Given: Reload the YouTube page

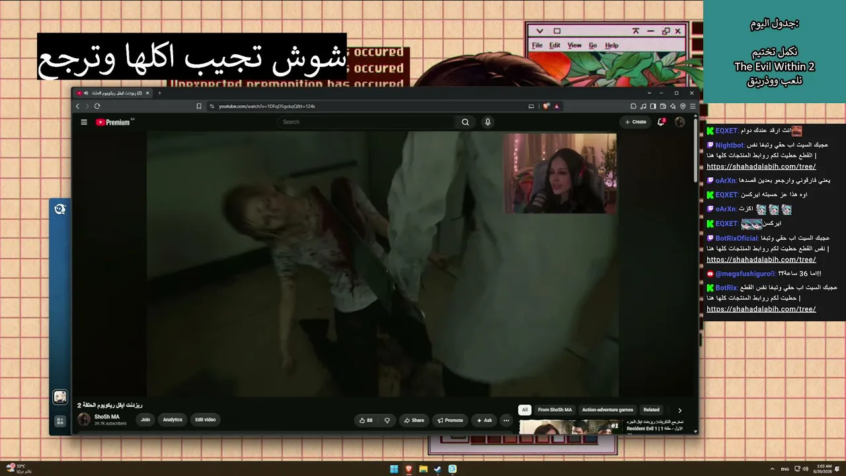Looking at the screenshot, I should tap(97, 106).
